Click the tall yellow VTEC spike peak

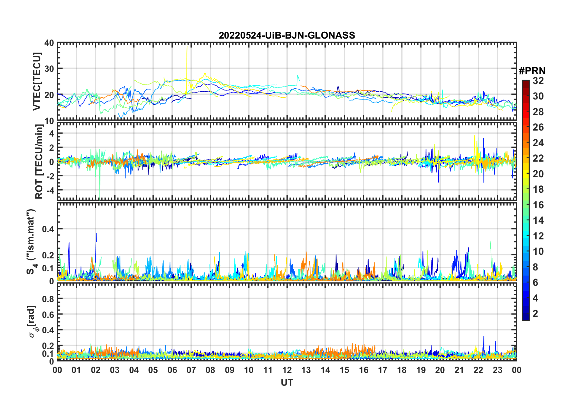pyautogui.click(x=187, y=47)
